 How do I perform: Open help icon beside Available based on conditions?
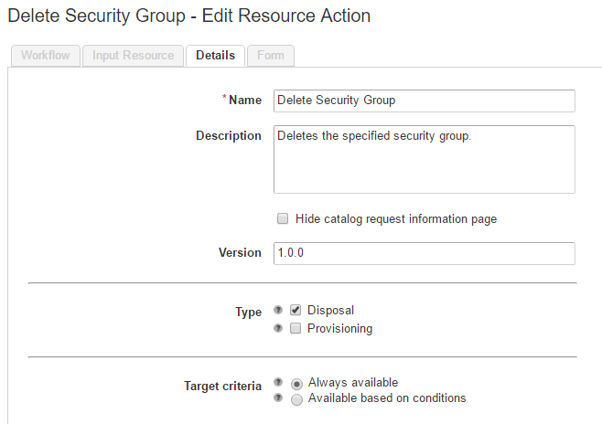point(278,397)
